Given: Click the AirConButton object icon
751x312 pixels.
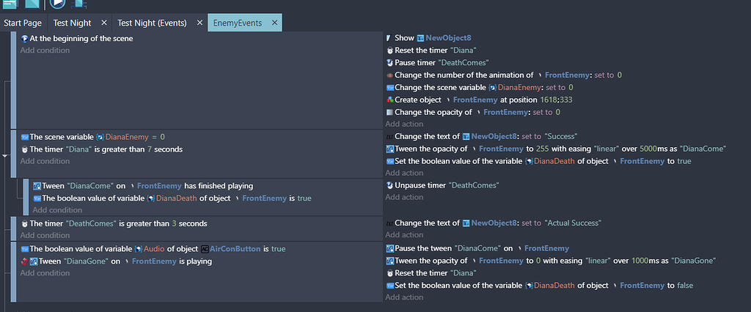Looking at the screenshot, I should click(205, 249).
